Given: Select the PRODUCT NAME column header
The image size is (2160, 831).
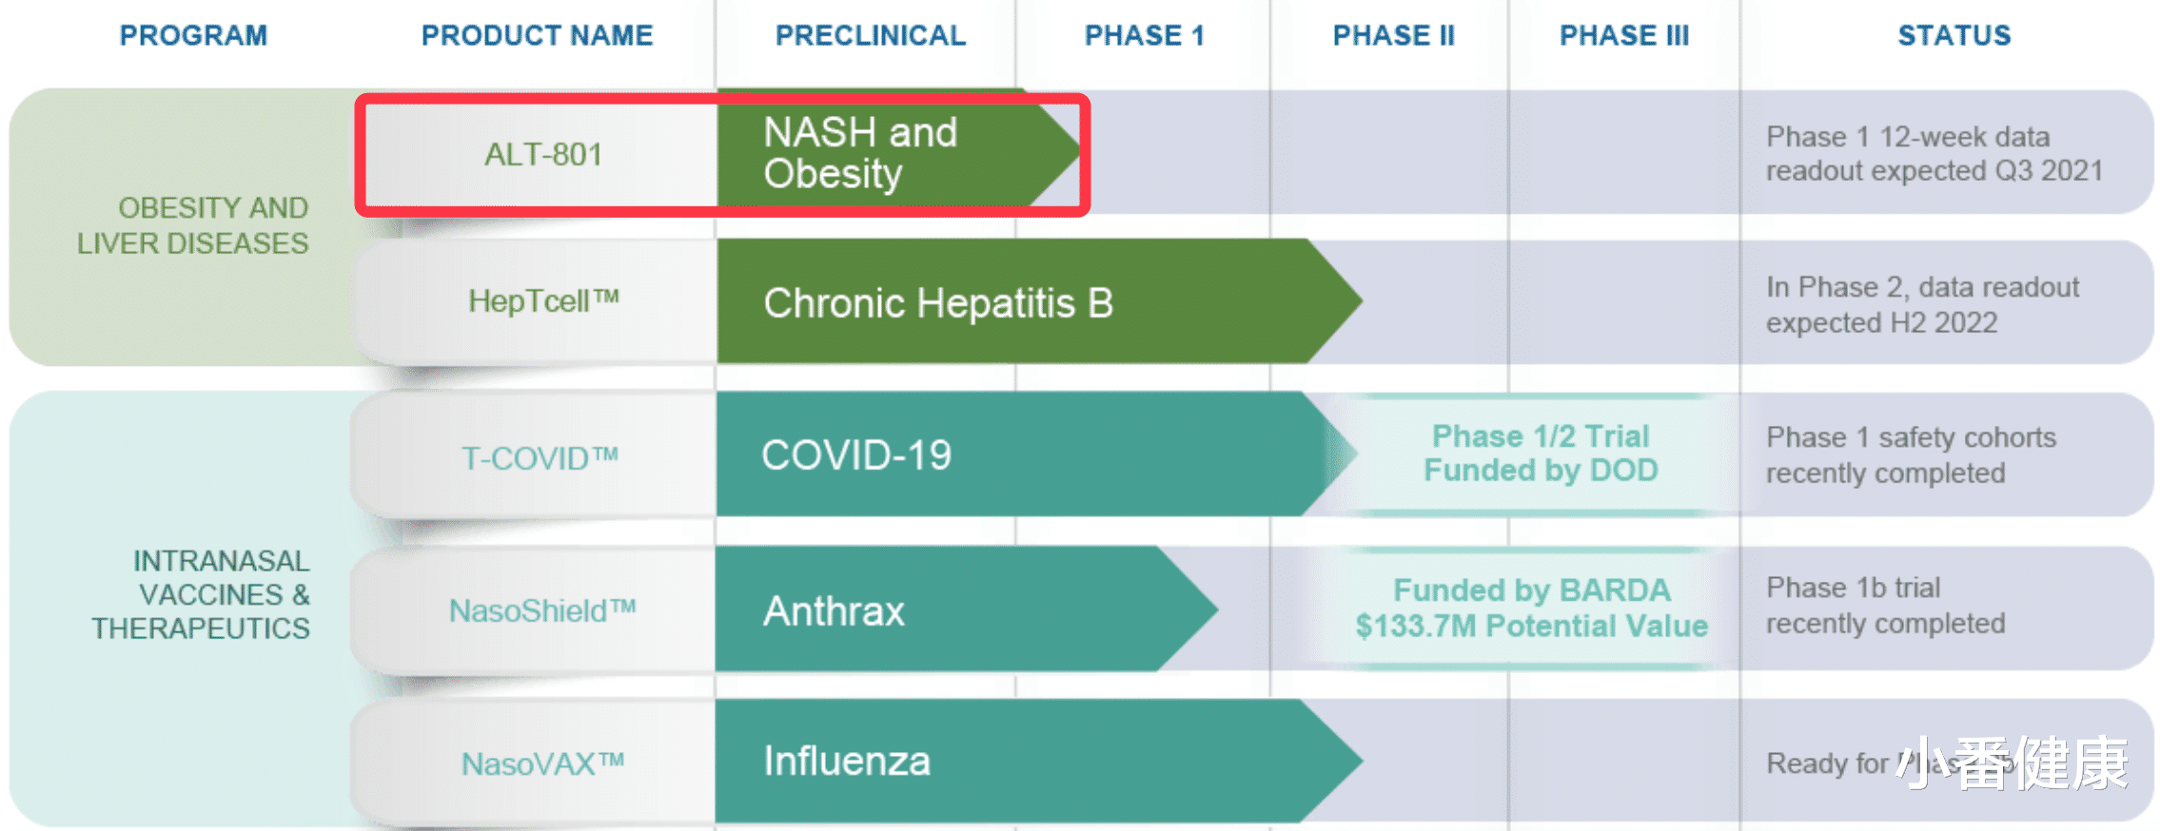Looking at the screenshot, I should (537, 36).
